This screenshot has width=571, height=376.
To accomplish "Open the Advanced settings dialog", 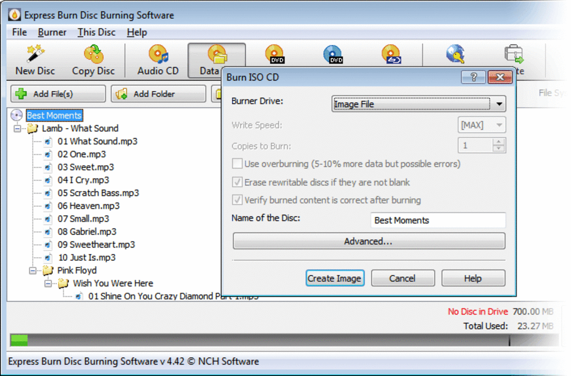I will click(x=368, y=241).
